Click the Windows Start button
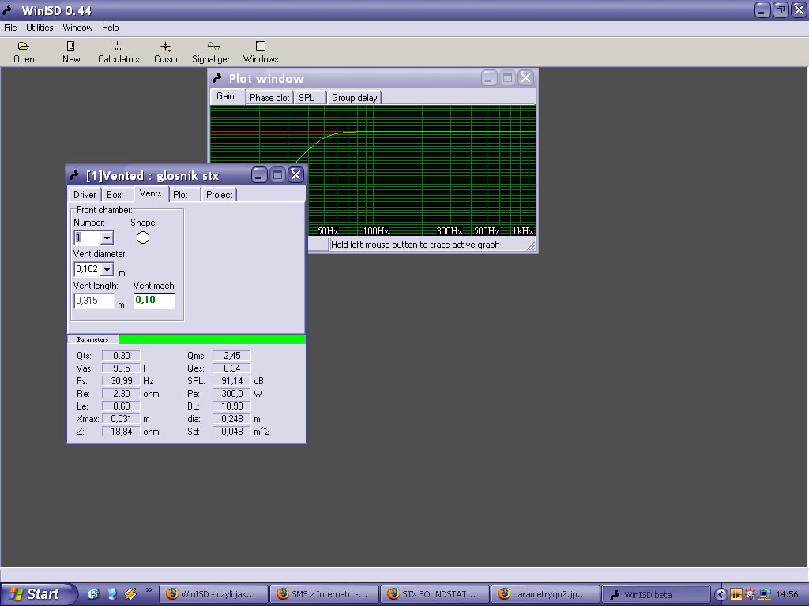809x606 pixels. [x=38, y=594]
